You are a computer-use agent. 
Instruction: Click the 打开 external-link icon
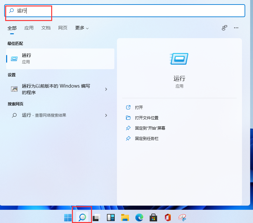[128, 107]
